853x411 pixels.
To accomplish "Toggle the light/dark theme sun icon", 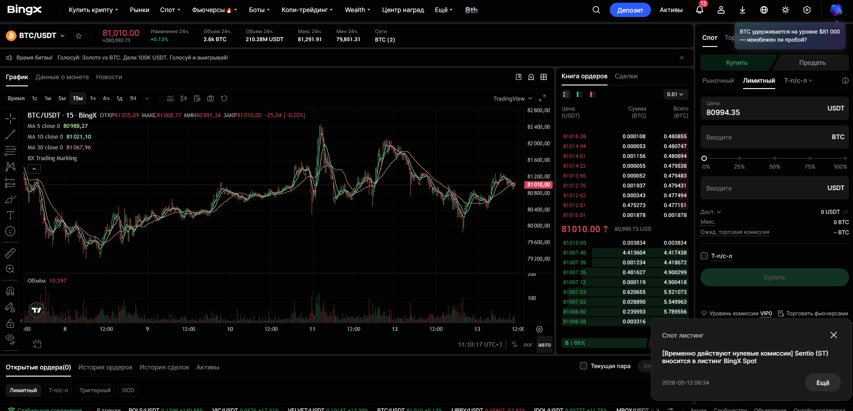I will pos(785,10).
